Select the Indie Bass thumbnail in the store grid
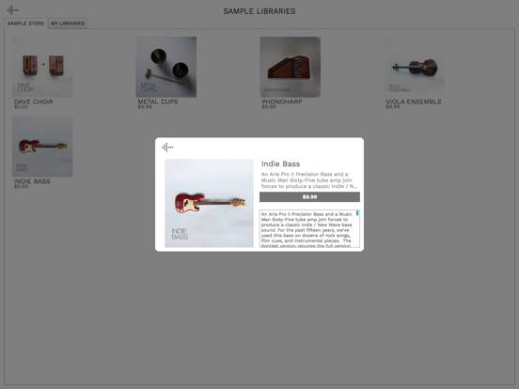Image resolution: width=519 pixels, height=389 pixels. pyautogui.click(x=42, y=147)
